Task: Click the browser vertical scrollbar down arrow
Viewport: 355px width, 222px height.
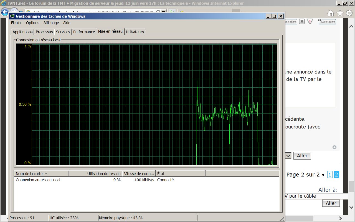Action: (x=351, y=207)
